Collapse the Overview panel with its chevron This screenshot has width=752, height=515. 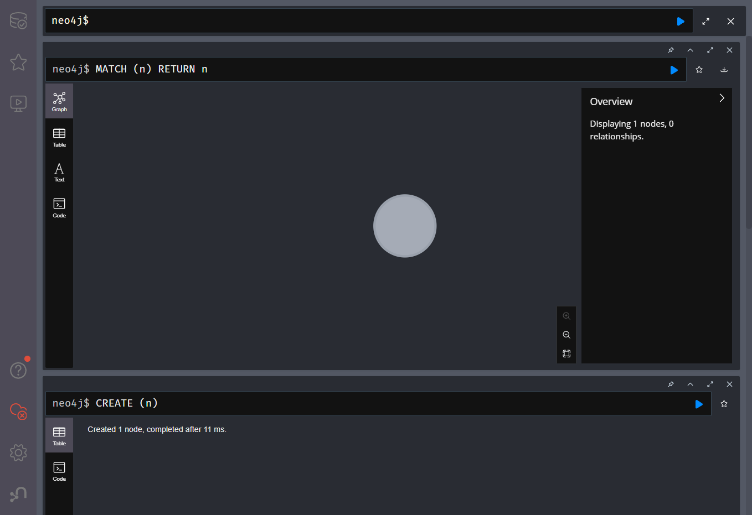pos(722,97)
